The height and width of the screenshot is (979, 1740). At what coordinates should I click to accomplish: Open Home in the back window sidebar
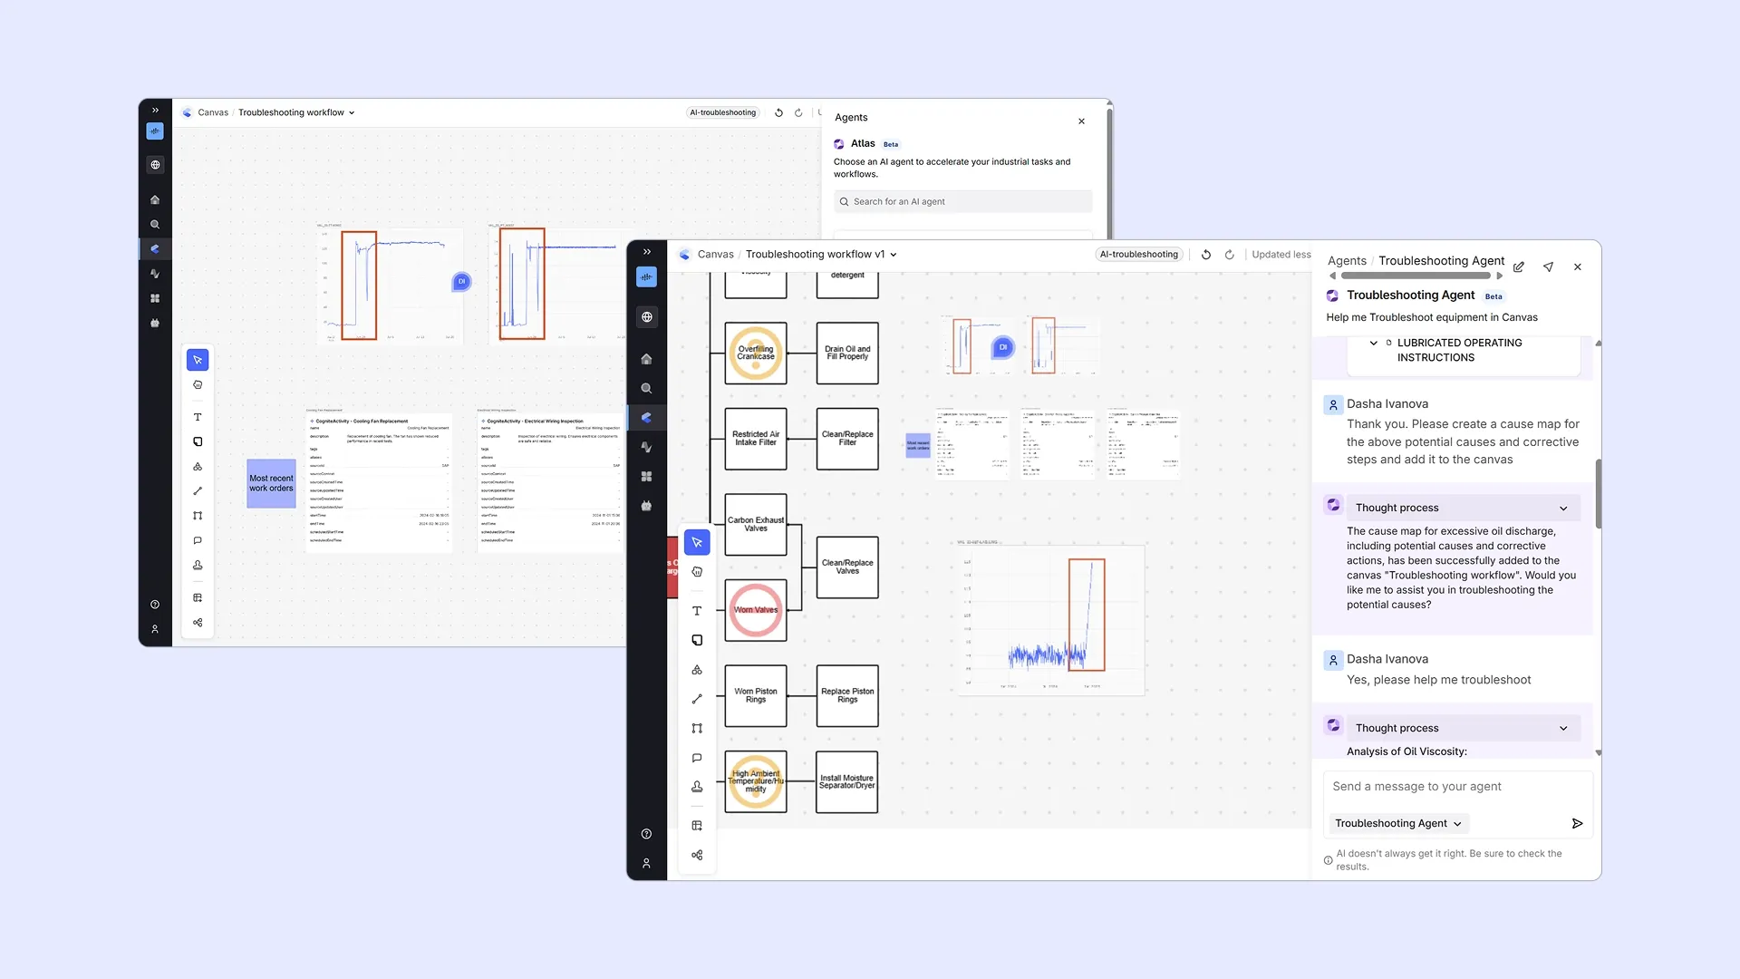pos(155,199)
